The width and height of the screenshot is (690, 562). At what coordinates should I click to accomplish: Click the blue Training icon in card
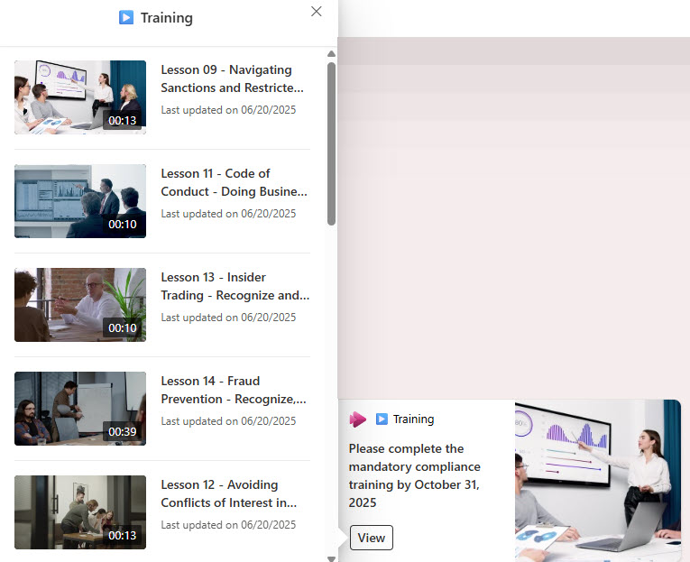382,419
